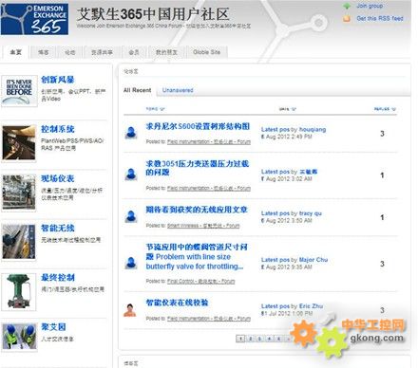The height and width of the screenshot is (368, 418).
Task: Click the orange RSS feed icon
Action: tap(347, 19)
